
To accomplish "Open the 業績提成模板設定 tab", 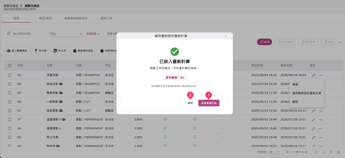I will point(76,18).
